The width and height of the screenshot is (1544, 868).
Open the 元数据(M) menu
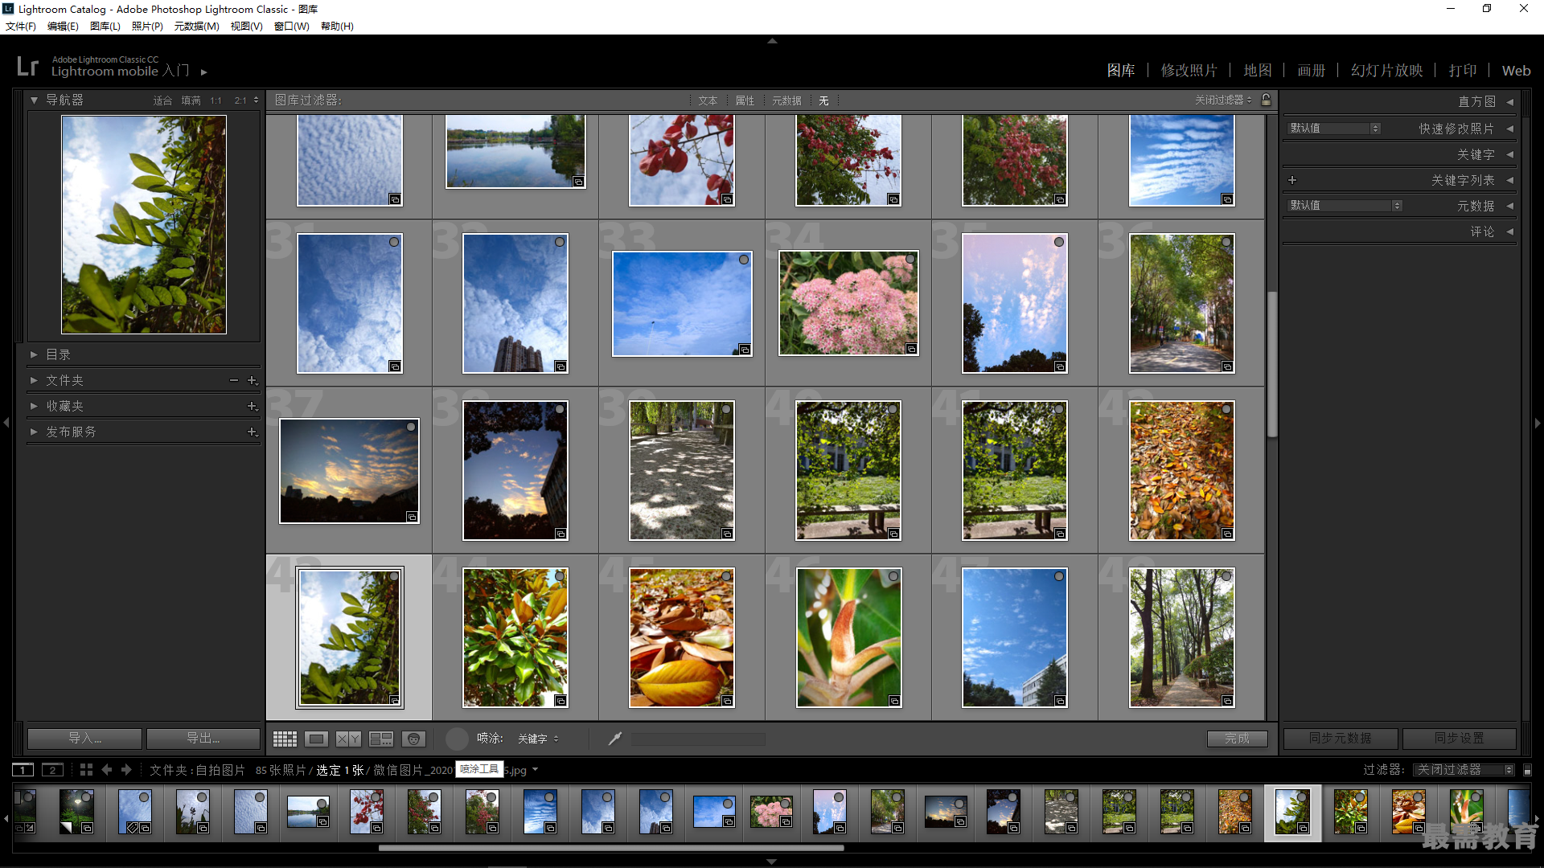coord(196,27)
